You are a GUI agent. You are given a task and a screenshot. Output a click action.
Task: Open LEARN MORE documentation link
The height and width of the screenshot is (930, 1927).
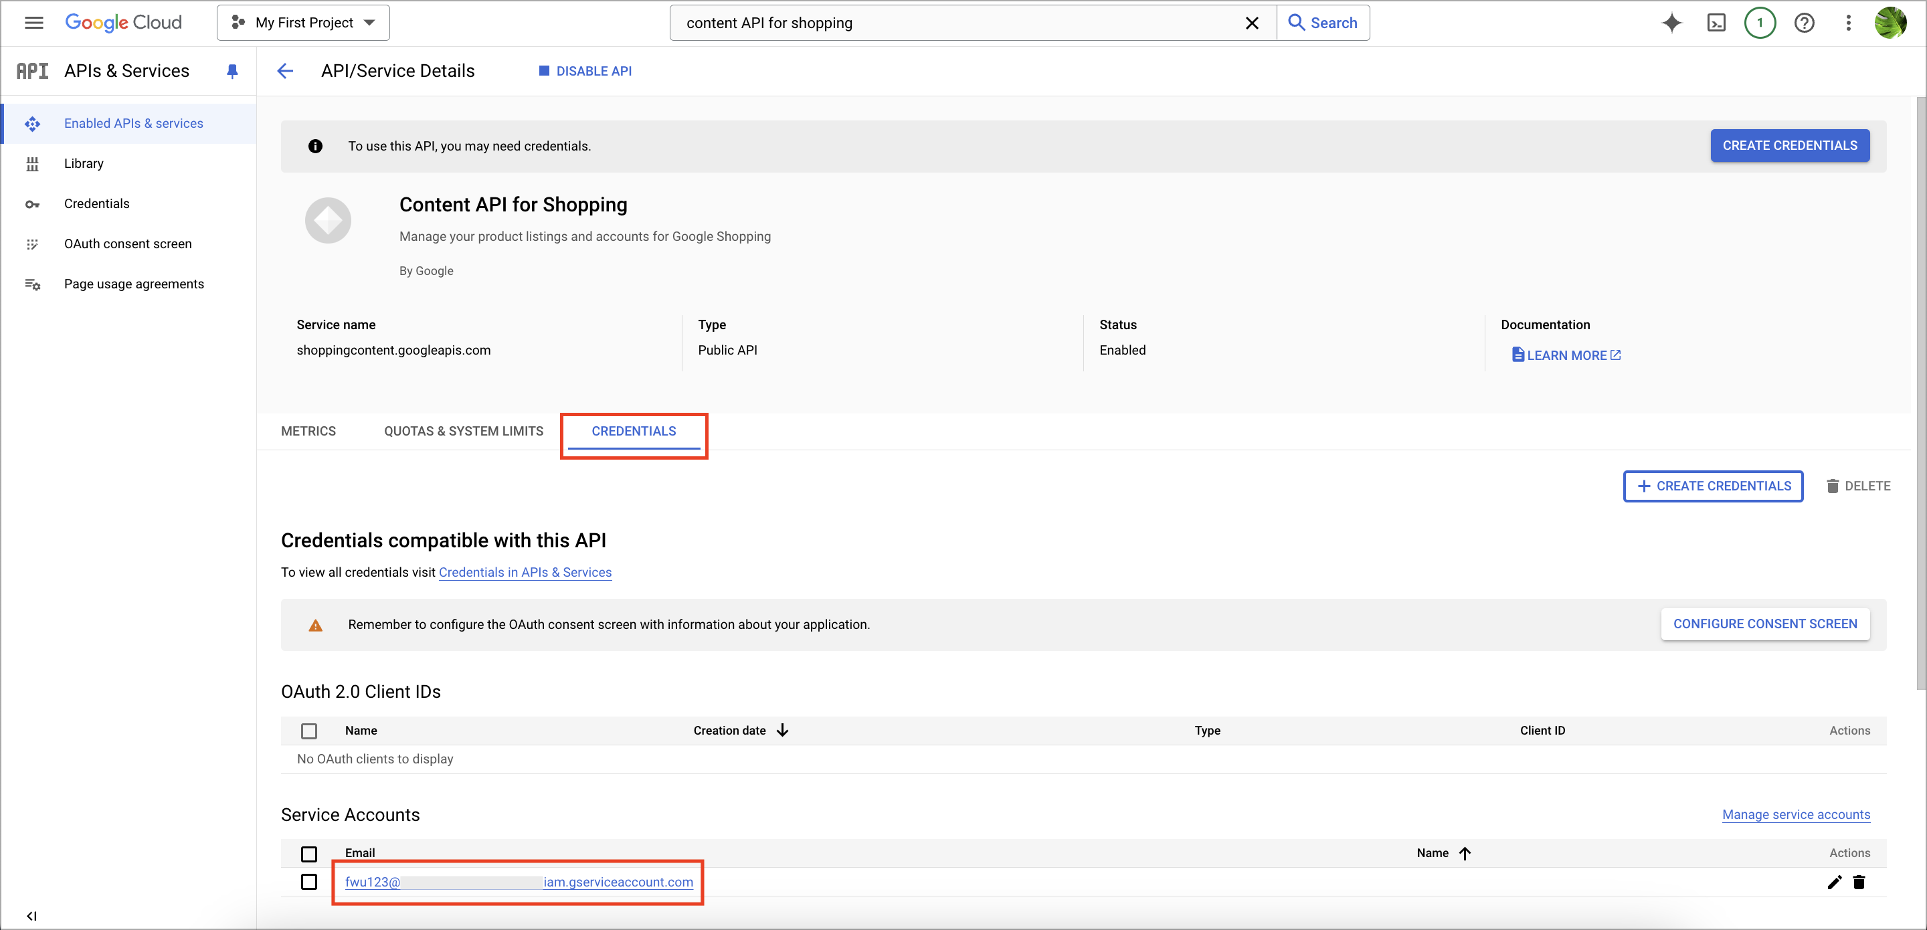(1566, 355)
